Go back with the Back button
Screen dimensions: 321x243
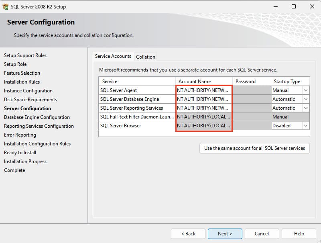coord(188,233)
